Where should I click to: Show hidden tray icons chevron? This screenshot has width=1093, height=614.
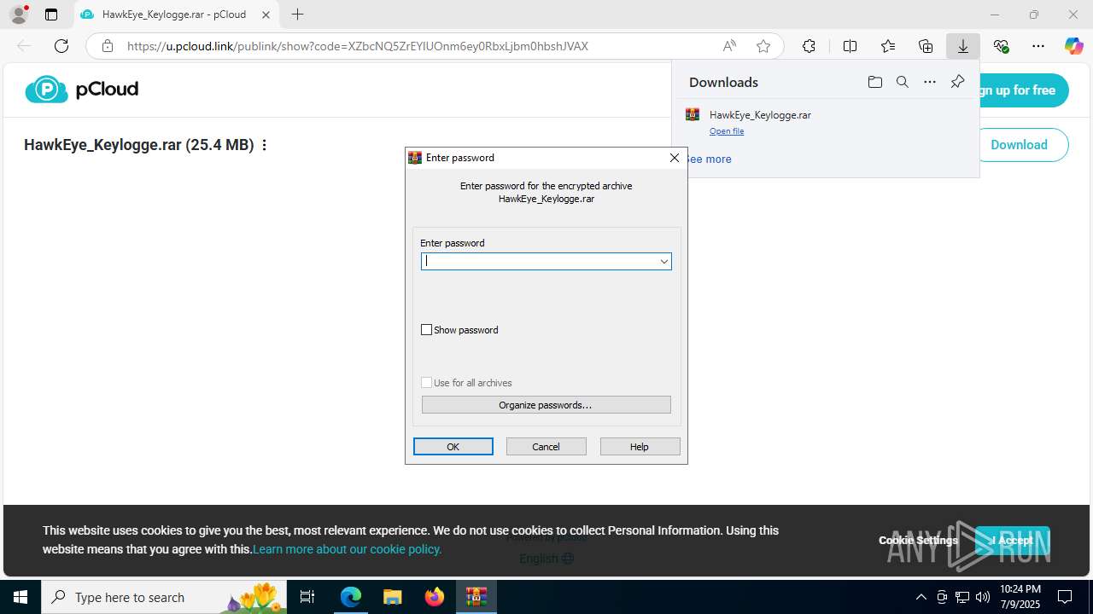(x=921, y=597)
